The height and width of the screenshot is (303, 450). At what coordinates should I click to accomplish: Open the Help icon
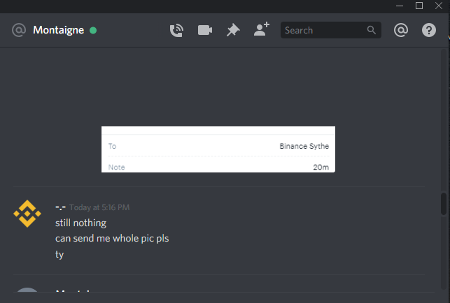pos(429,30)
